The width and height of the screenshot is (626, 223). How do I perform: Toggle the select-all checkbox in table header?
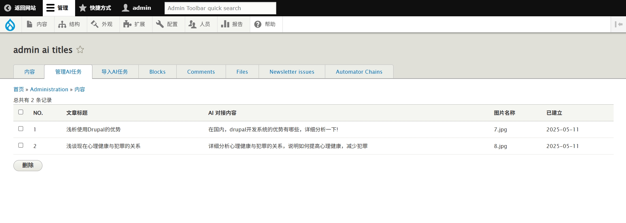pos(21,112)
